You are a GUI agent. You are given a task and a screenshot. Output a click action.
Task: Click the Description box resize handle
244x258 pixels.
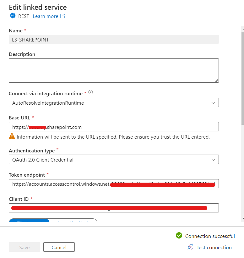pyautogui.click(x=217, y=80)
